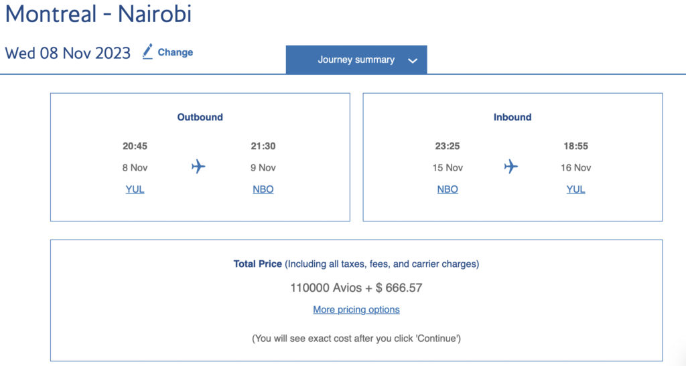Open the NBO airport link under Outbound

pyautogui.click(x=263, y=189)
